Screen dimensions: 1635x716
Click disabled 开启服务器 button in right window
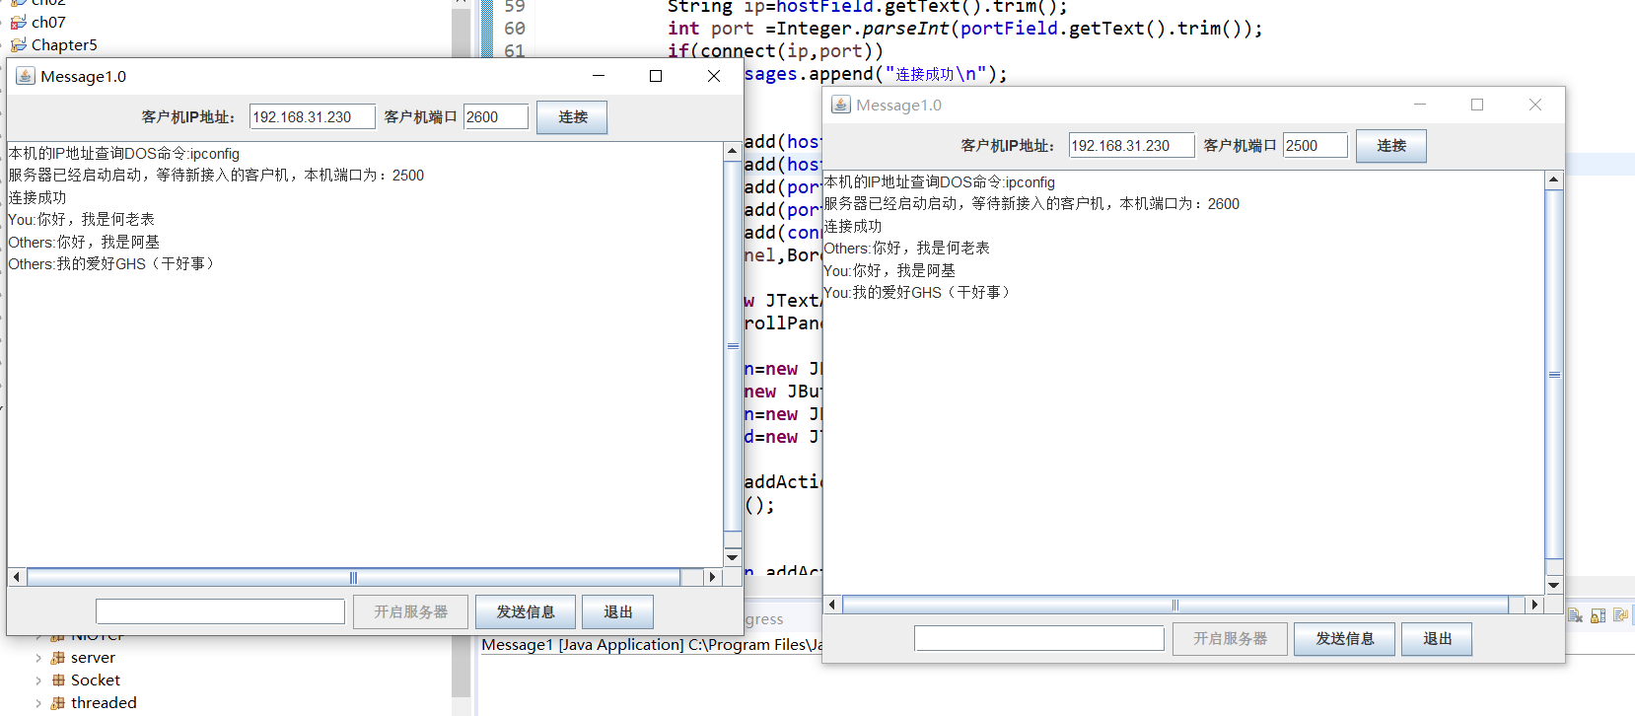pos(1230,639)
